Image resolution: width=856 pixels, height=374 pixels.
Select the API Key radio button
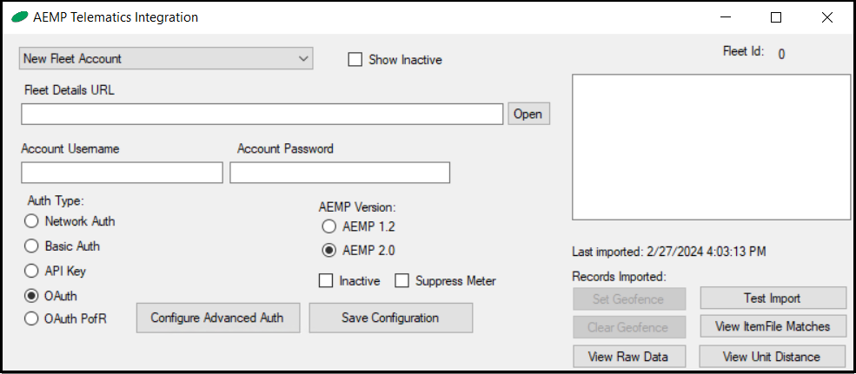click(x=32, y=271)
